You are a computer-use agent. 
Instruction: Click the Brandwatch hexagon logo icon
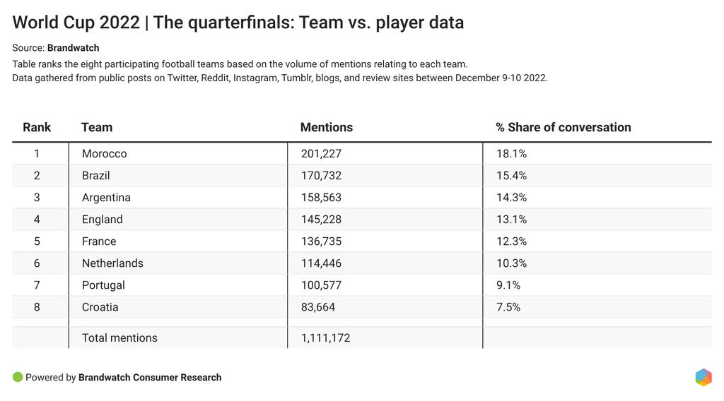click(703, 377)
